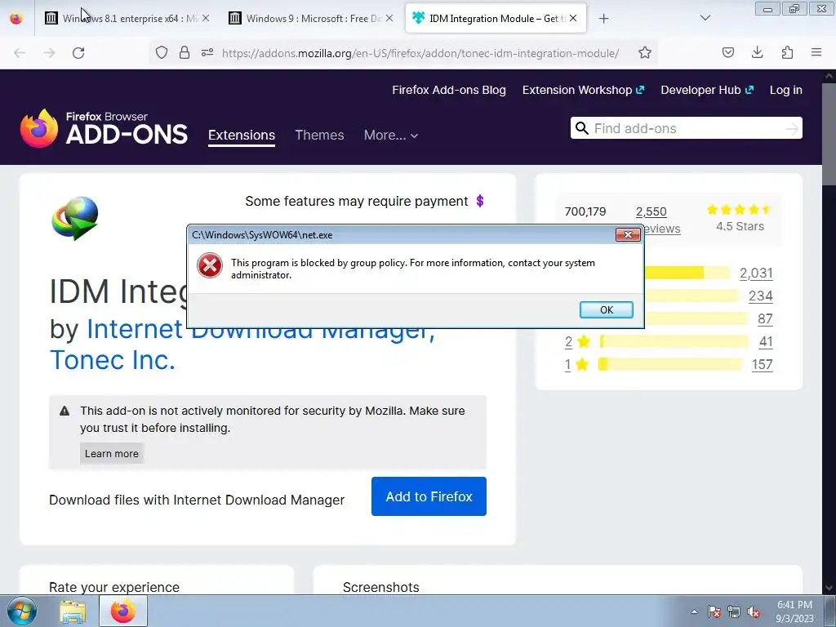Open Extension Workshop link
This screenshot has width=836, height=627.
point(583,90)
